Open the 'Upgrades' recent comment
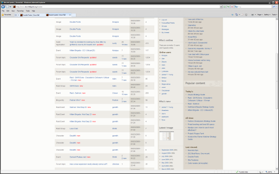Screen dimensions: 279x174 [x=192, y=25]
